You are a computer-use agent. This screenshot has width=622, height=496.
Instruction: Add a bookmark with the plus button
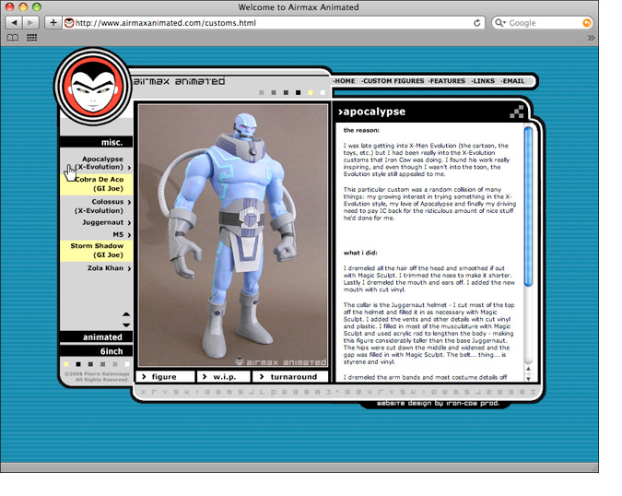[x=53, y=23]
